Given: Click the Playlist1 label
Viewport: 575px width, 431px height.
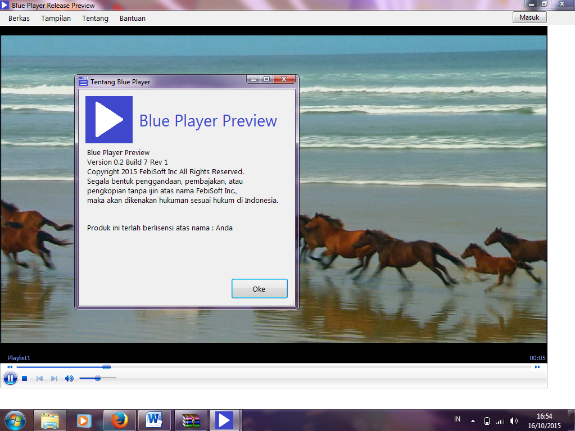Looking at the screenshot, I should click(19, 358).
